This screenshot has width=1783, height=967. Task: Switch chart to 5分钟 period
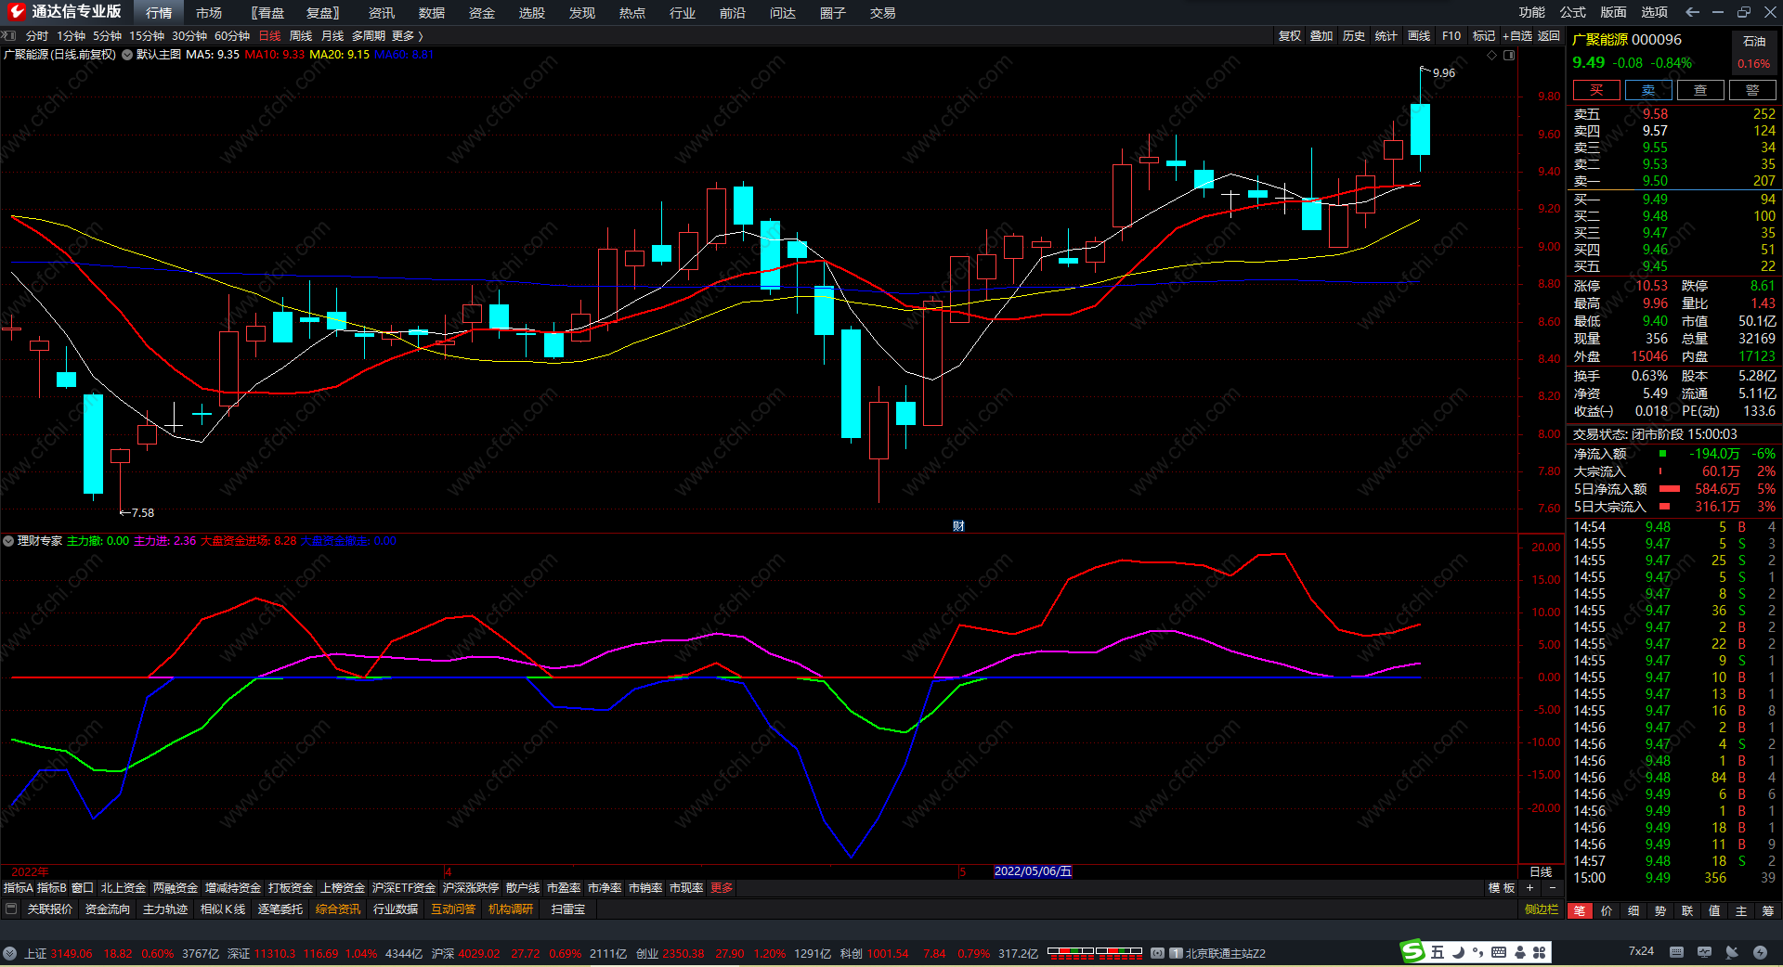107,36
